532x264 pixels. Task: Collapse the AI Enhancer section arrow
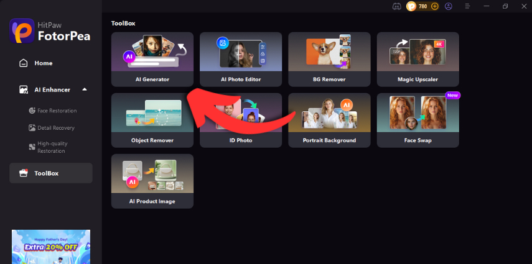(85, 89)
